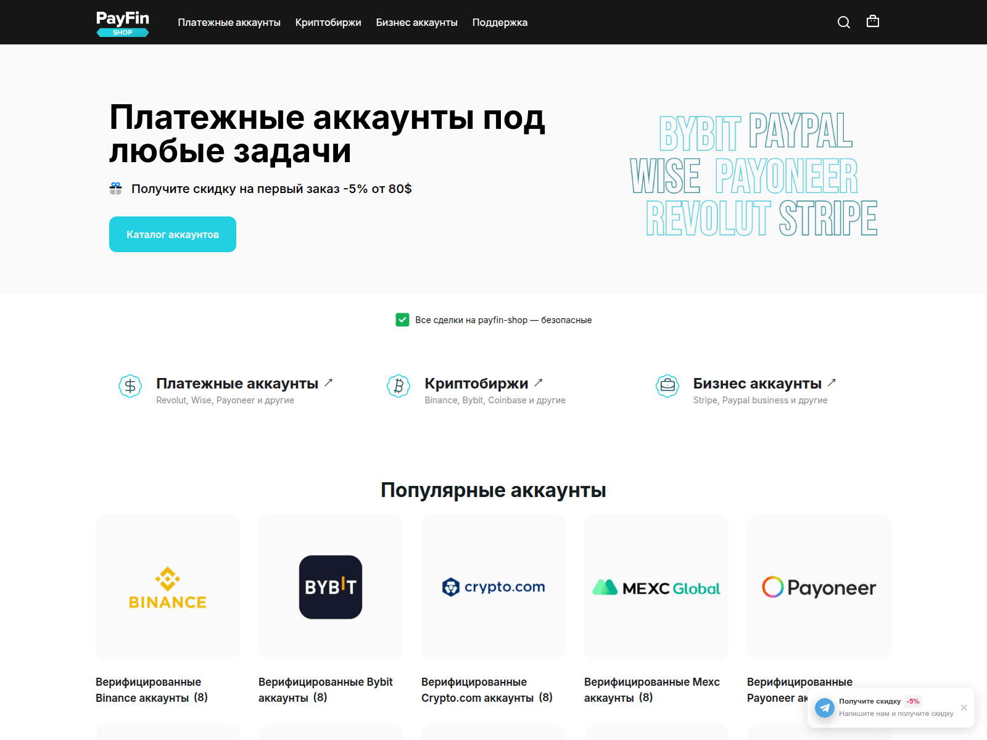This screenshot has width=987, height=740.
Task: Click the Популярные аккаунты heading
Action: (493, 490)
